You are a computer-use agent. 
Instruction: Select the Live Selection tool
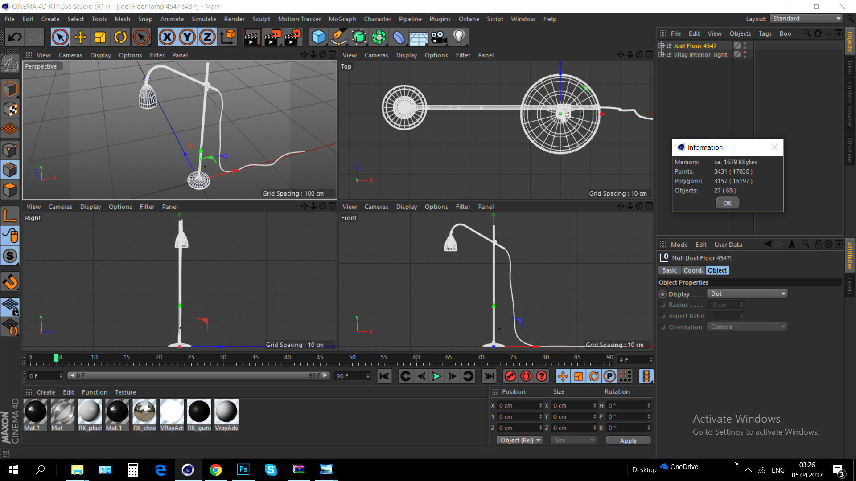(60, 37)
